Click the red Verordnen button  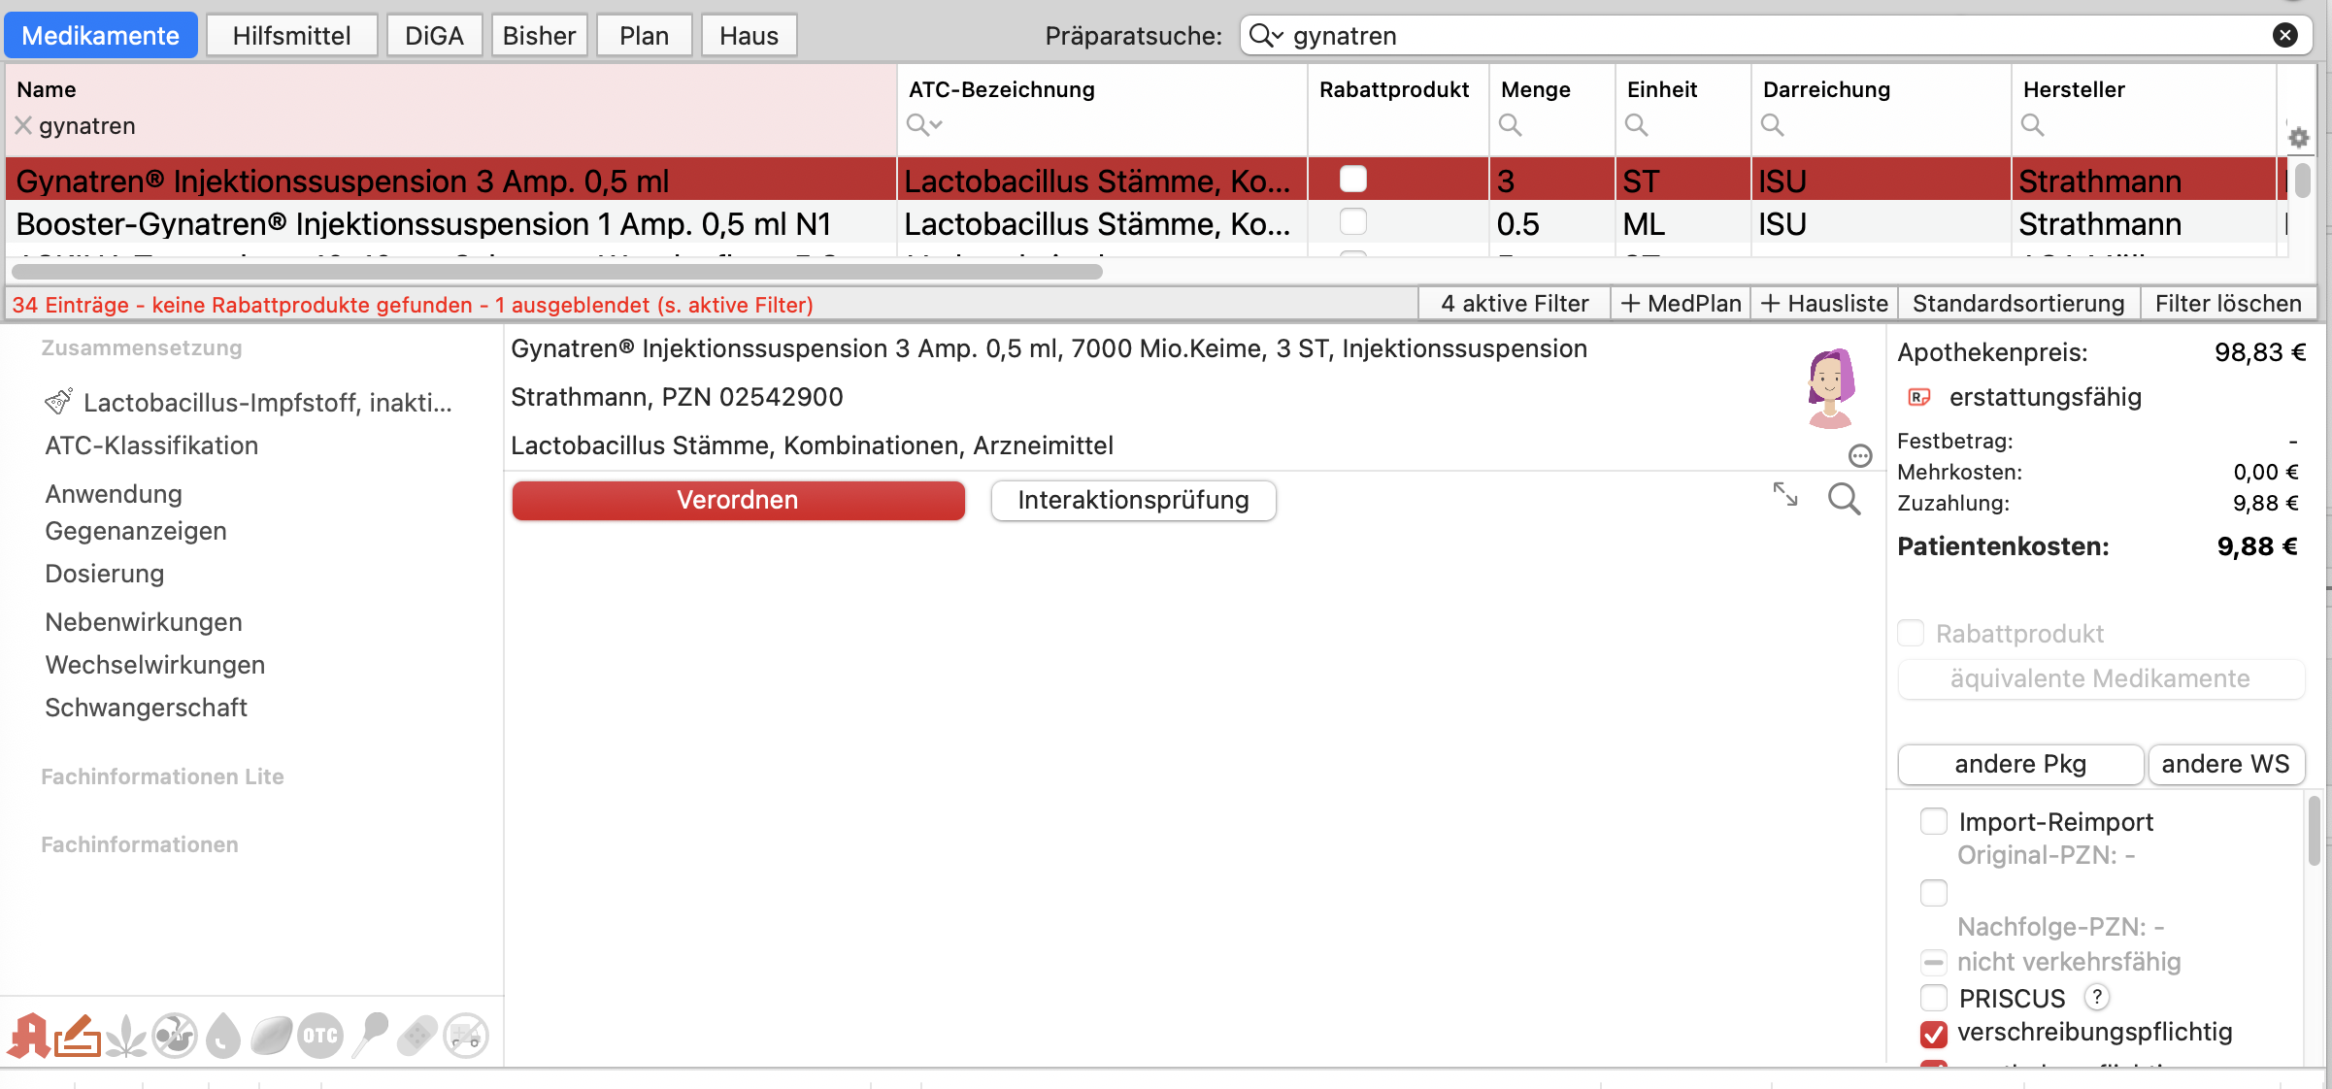click(x=738, y=500)
